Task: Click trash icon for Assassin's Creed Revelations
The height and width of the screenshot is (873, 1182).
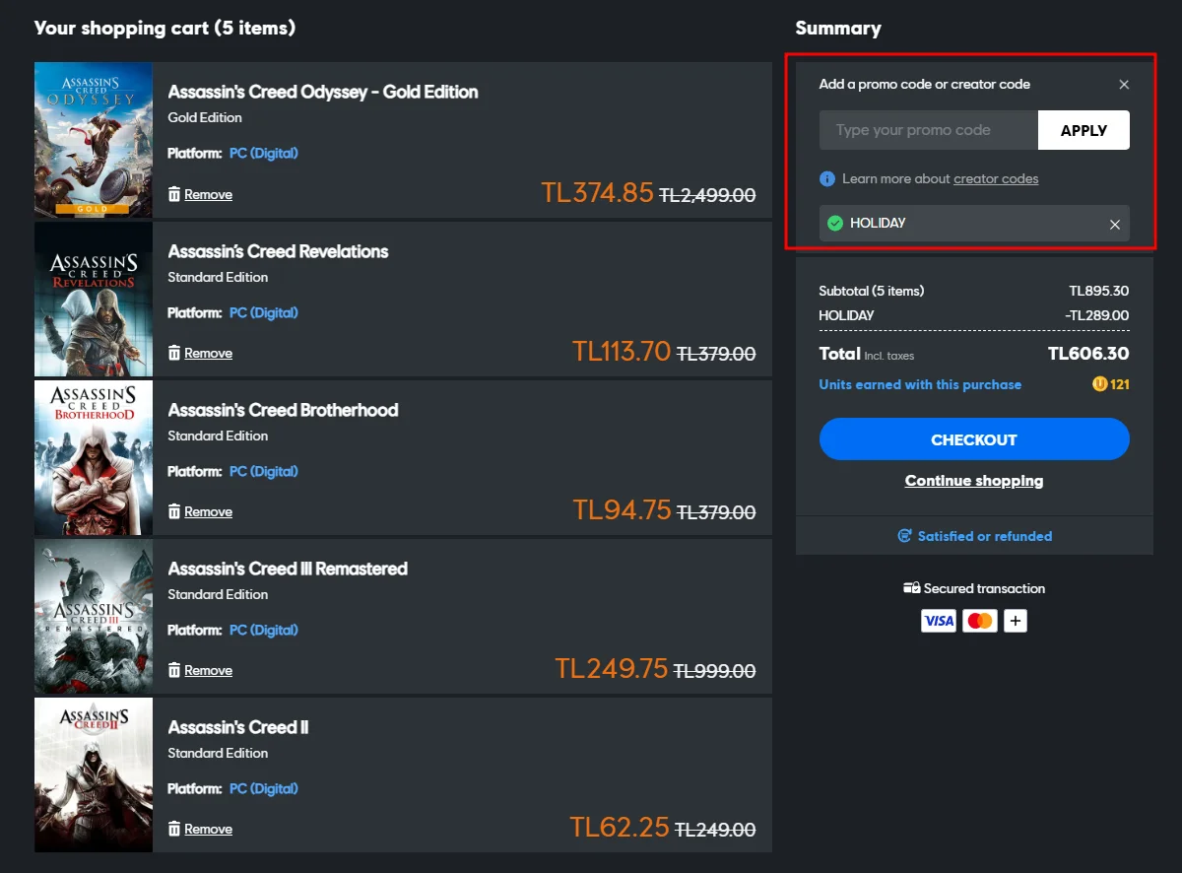Action: click(x=174, y=353)
